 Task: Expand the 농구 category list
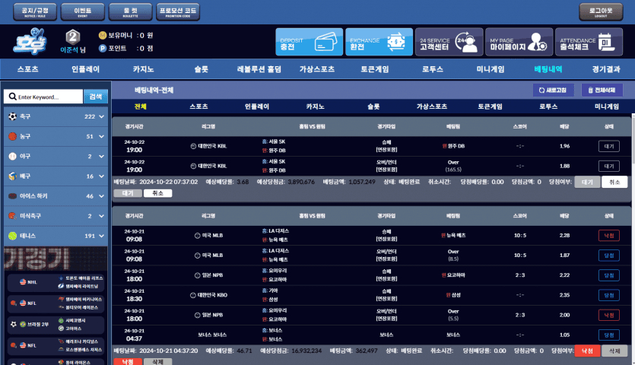click(x=102, y=136)
